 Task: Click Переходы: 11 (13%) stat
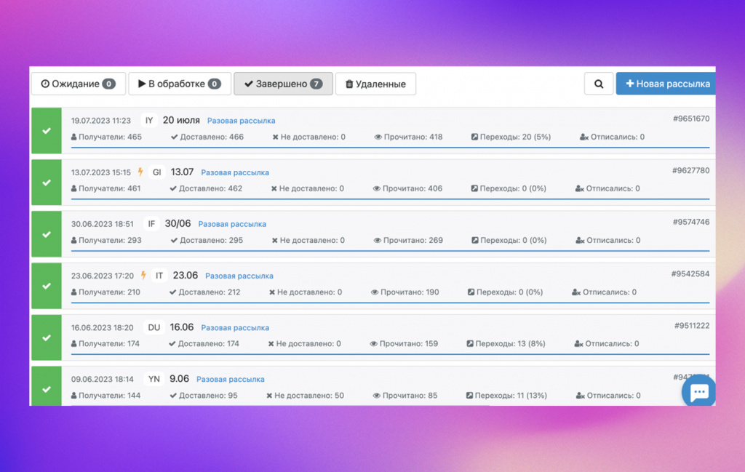(x=506, y=396)
